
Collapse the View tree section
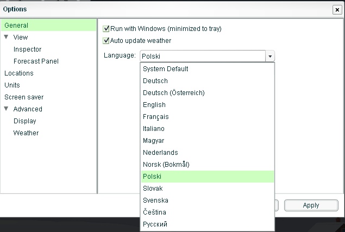pyautogui.click(x=6, y=37)
